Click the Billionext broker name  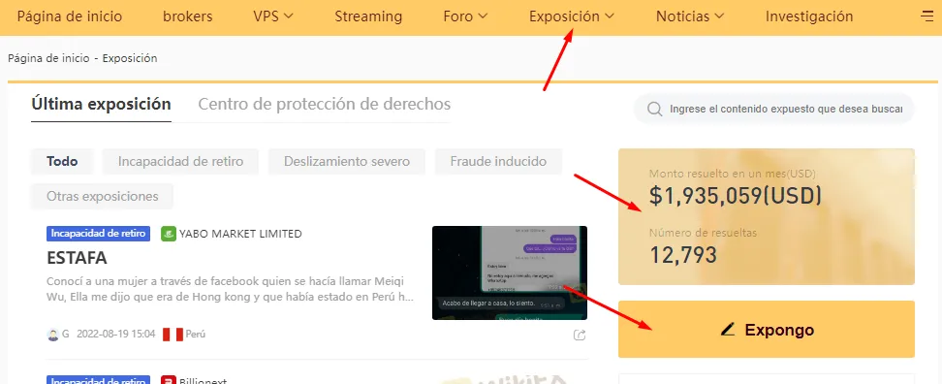coord(204,381)
